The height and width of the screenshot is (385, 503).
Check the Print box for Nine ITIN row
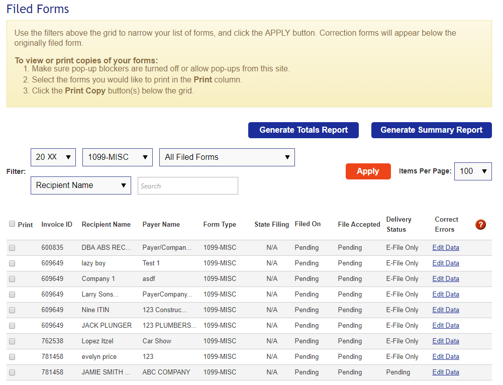coord(12,310)
